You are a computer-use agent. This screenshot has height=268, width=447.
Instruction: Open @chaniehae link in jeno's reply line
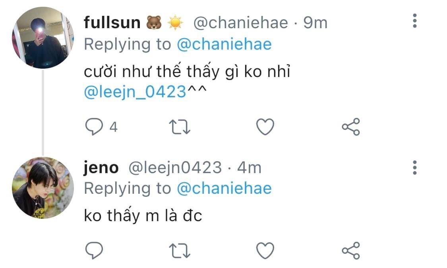pos(224,188)
